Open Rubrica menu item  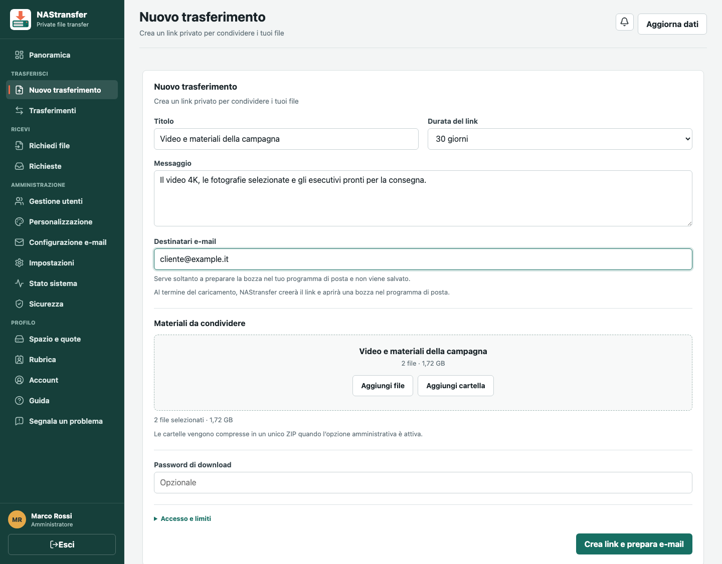tap(62, 360)
